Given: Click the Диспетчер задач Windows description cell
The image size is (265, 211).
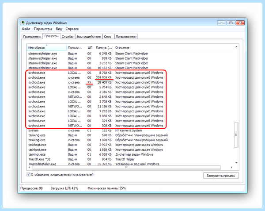Looking at the screenshot, I should (x=134, y=154).
